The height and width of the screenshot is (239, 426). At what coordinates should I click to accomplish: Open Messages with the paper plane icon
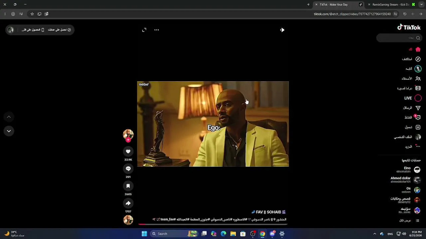coord(412,108)
